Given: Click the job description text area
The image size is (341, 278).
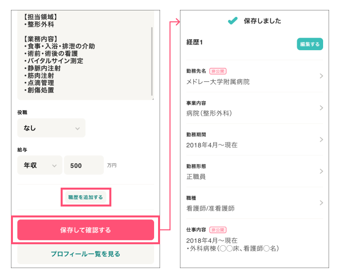Looking at the screenshot, I should tap(82, 55).
